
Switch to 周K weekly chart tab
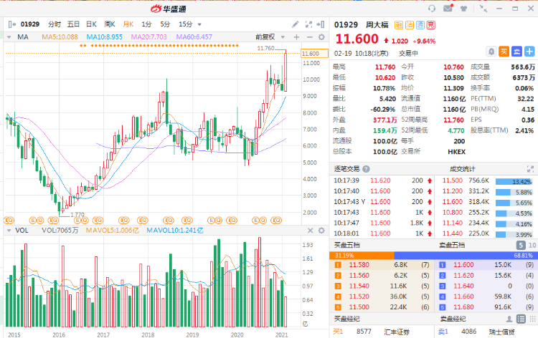pyautogui.click(x=110, y=24)
